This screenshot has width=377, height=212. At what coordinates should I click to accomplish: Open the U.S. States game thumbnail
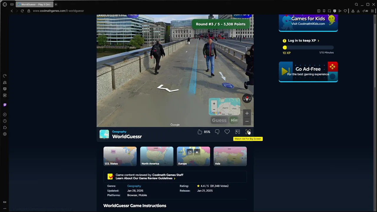pos(120,156)
